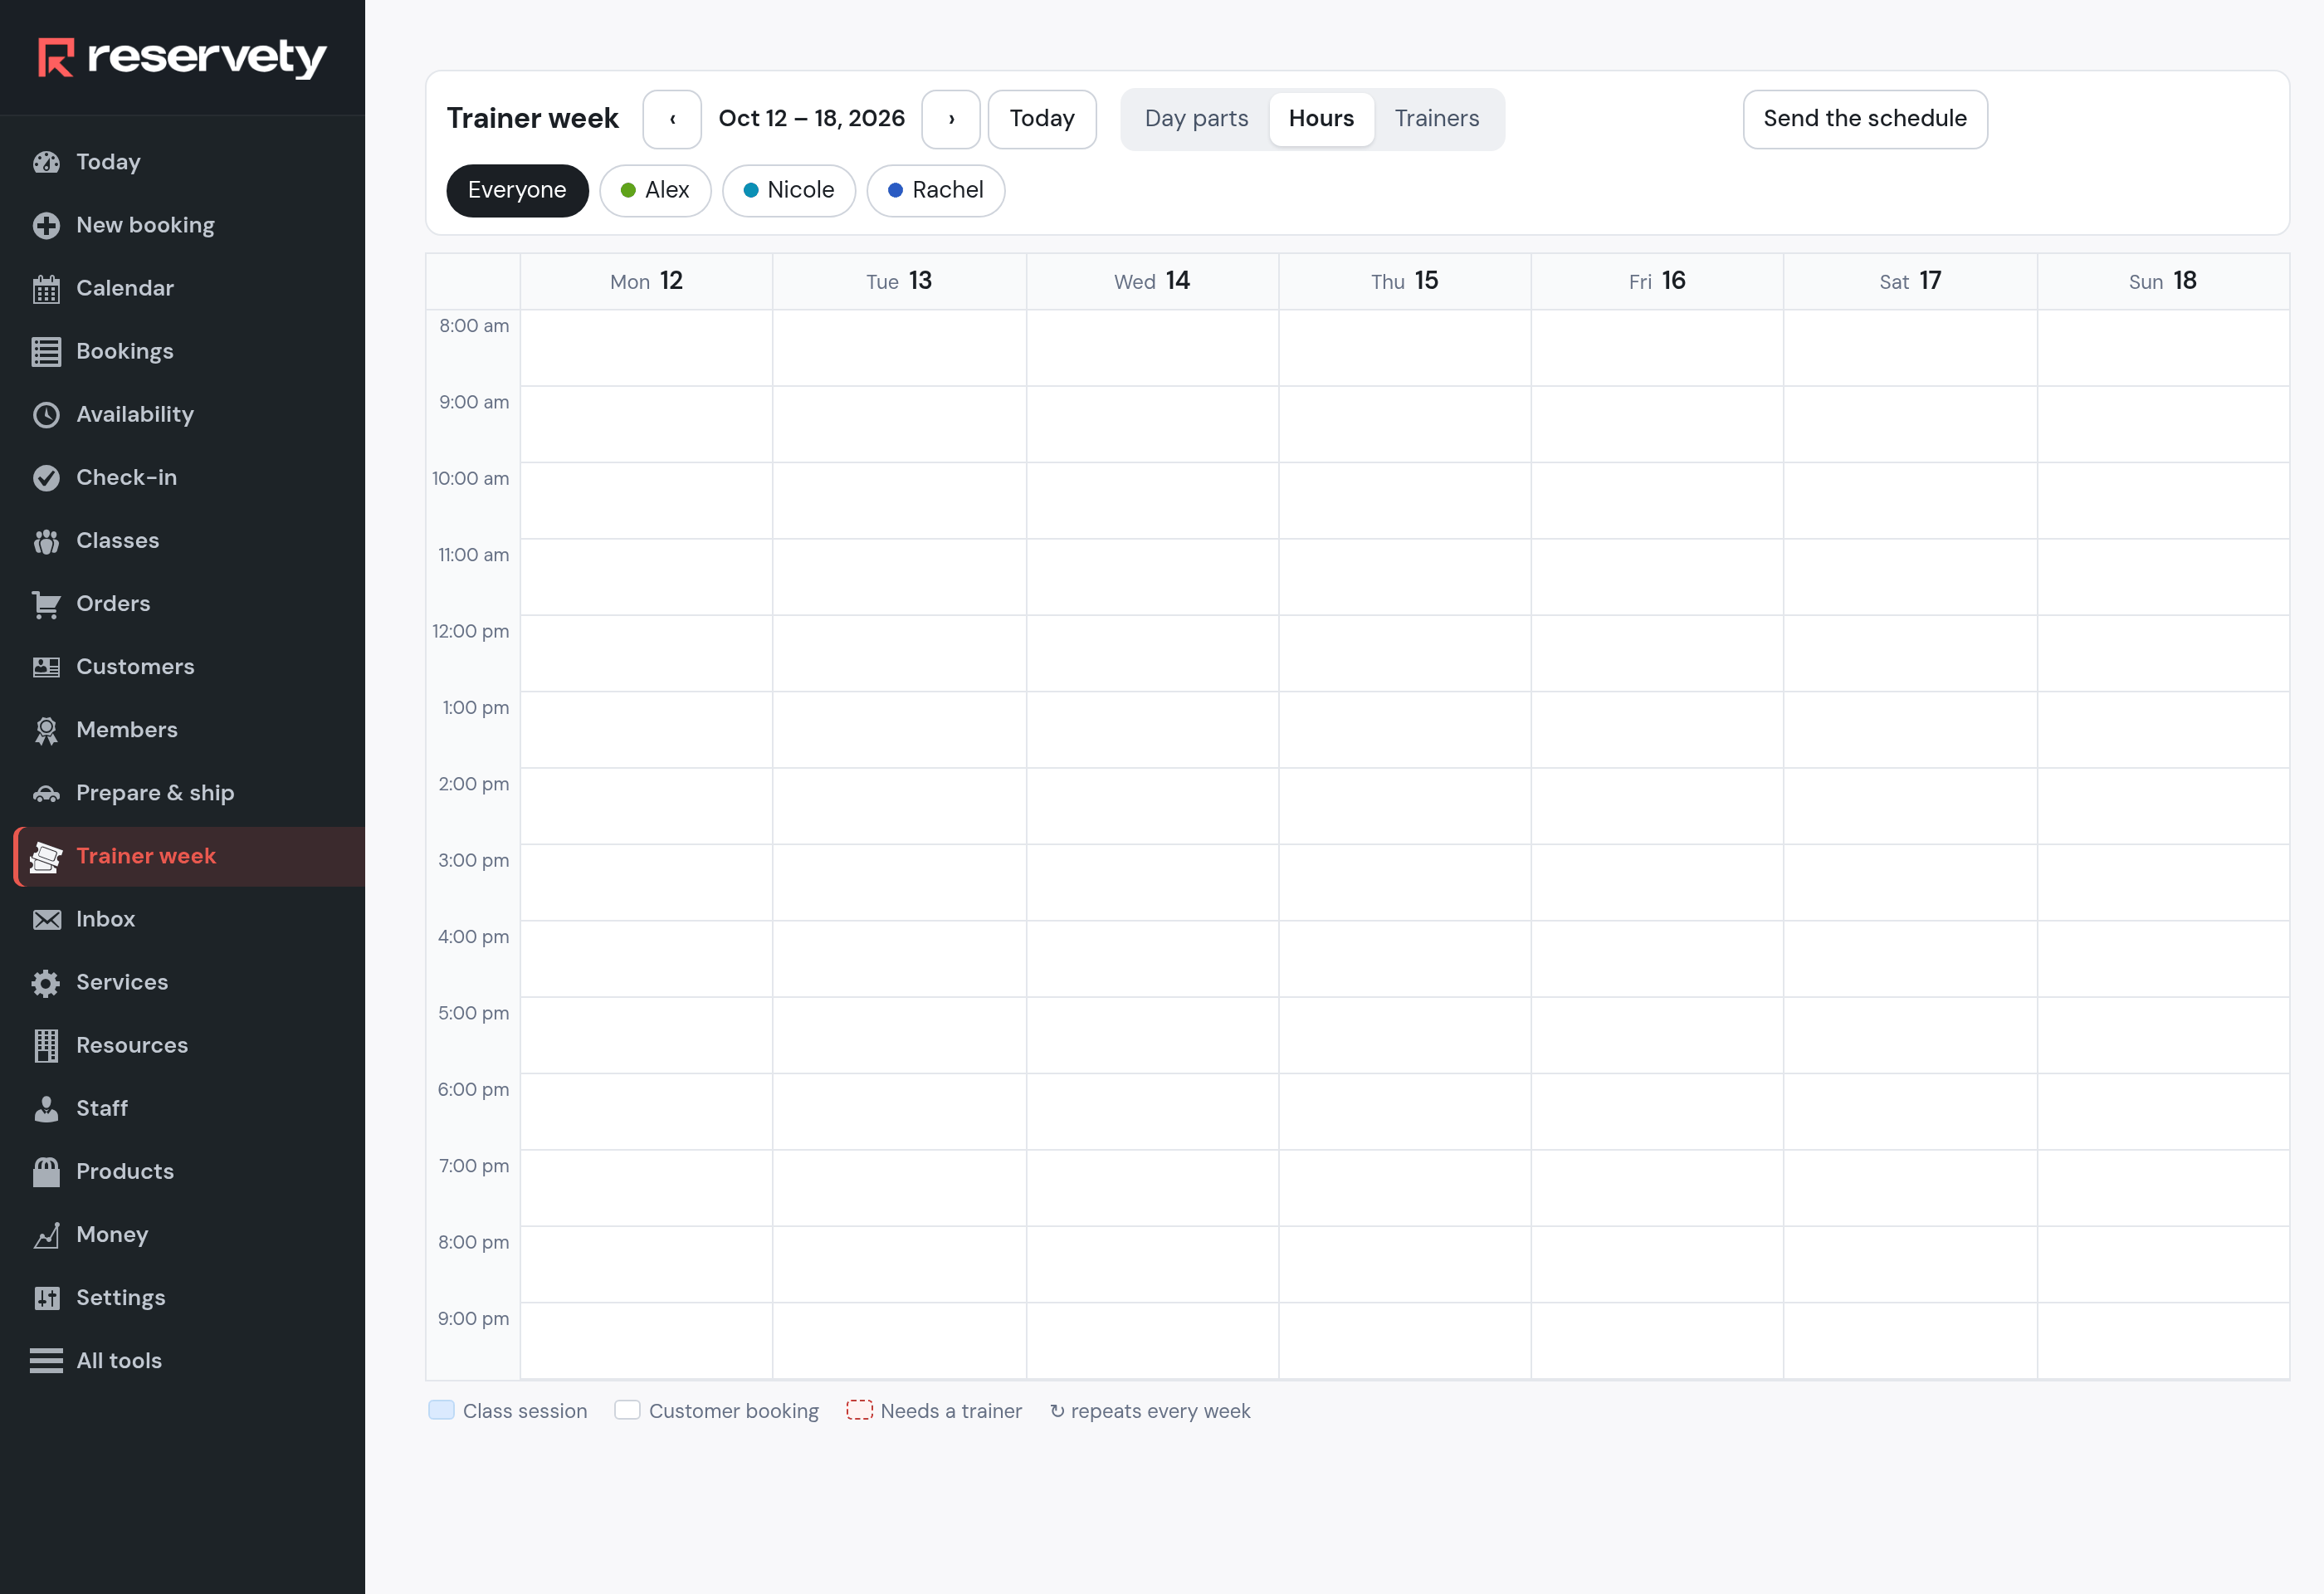
Task: Click the Thu 15 column header
Action: point(1404,281)
